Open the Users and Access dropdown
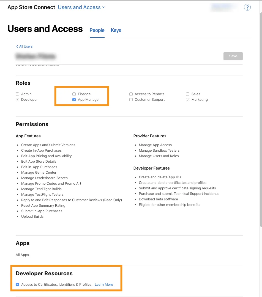 tap(81, 7)
